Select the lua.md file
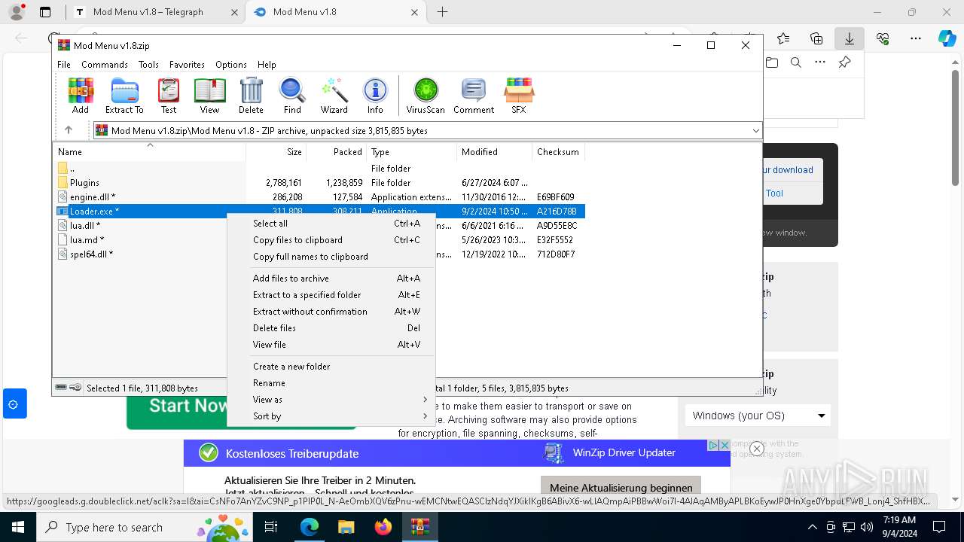The height and width of the screenshot is (542, 964). (87, 240)
